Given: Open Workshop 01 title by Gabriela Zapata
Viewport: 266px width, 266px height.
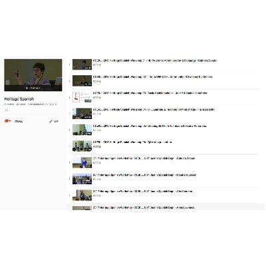Looking at the screenshot, I should coord(155,61).
